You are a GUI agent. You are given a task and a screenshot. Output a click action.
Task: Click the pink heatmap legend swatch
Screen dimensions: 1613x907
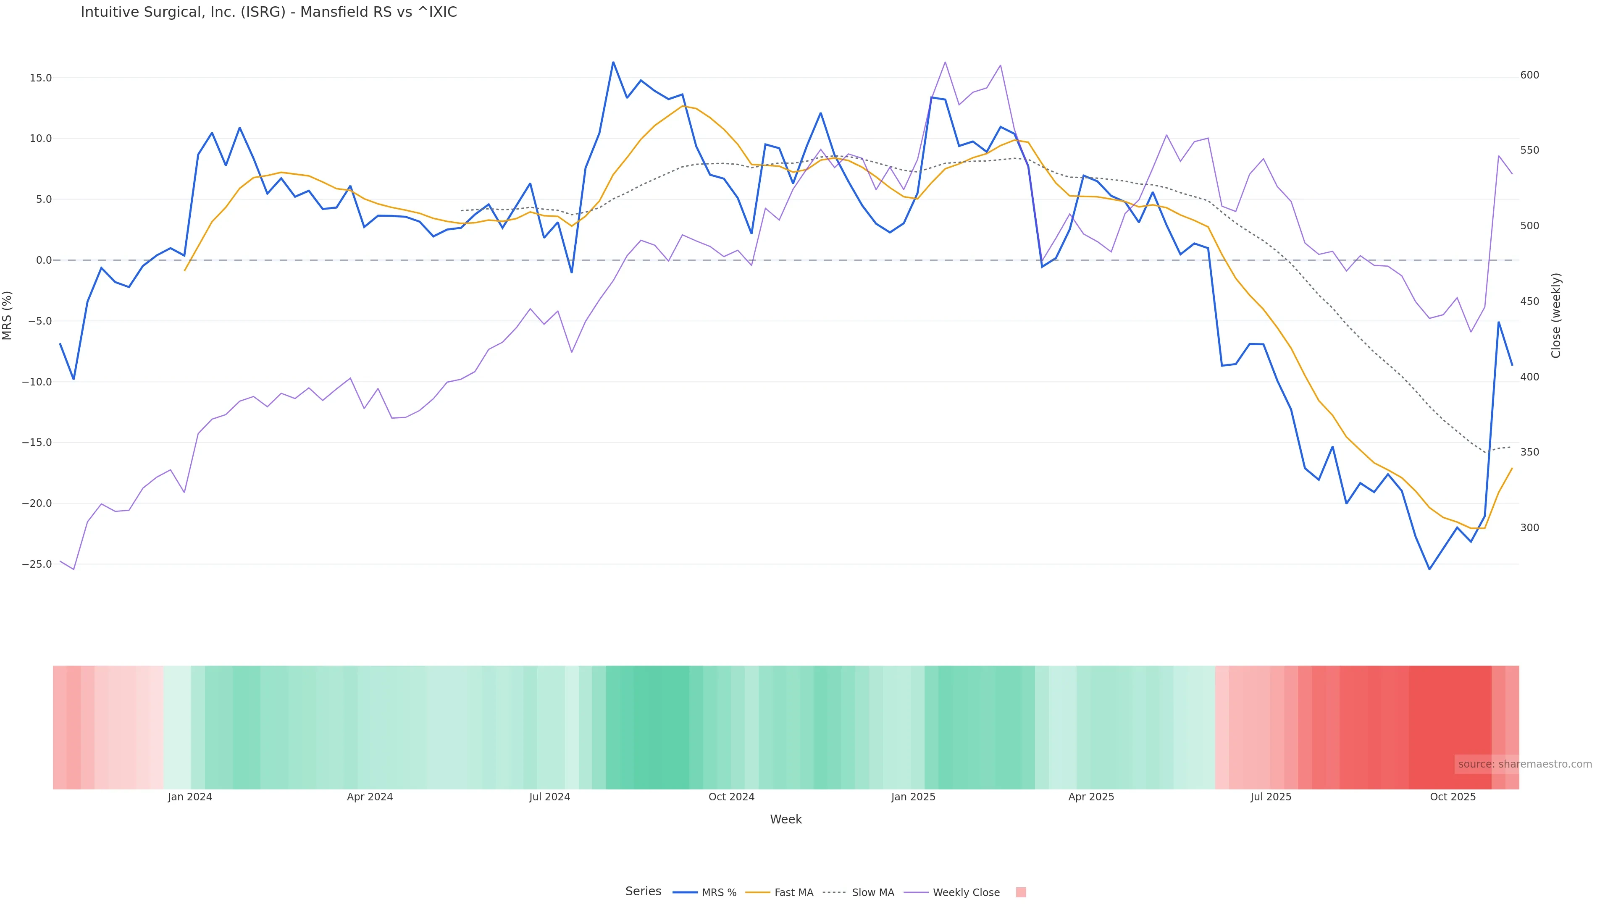1021,893
